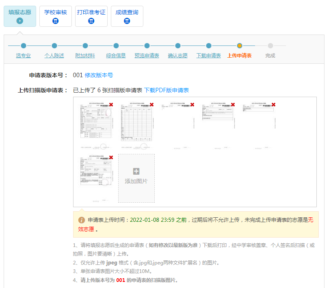The image size is (331, 288).
Task: Download the PDF via 下载PDF版申请表 link
Action: 167,90
